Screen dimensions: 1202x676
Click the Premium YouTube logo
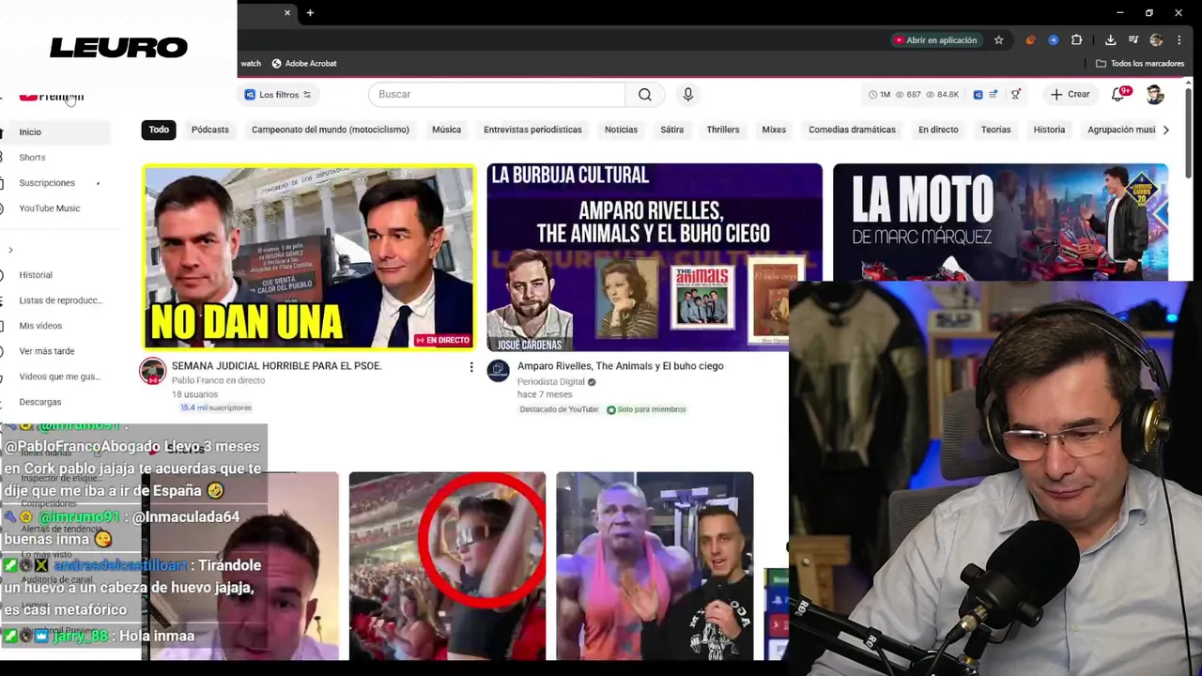point(52,96)
